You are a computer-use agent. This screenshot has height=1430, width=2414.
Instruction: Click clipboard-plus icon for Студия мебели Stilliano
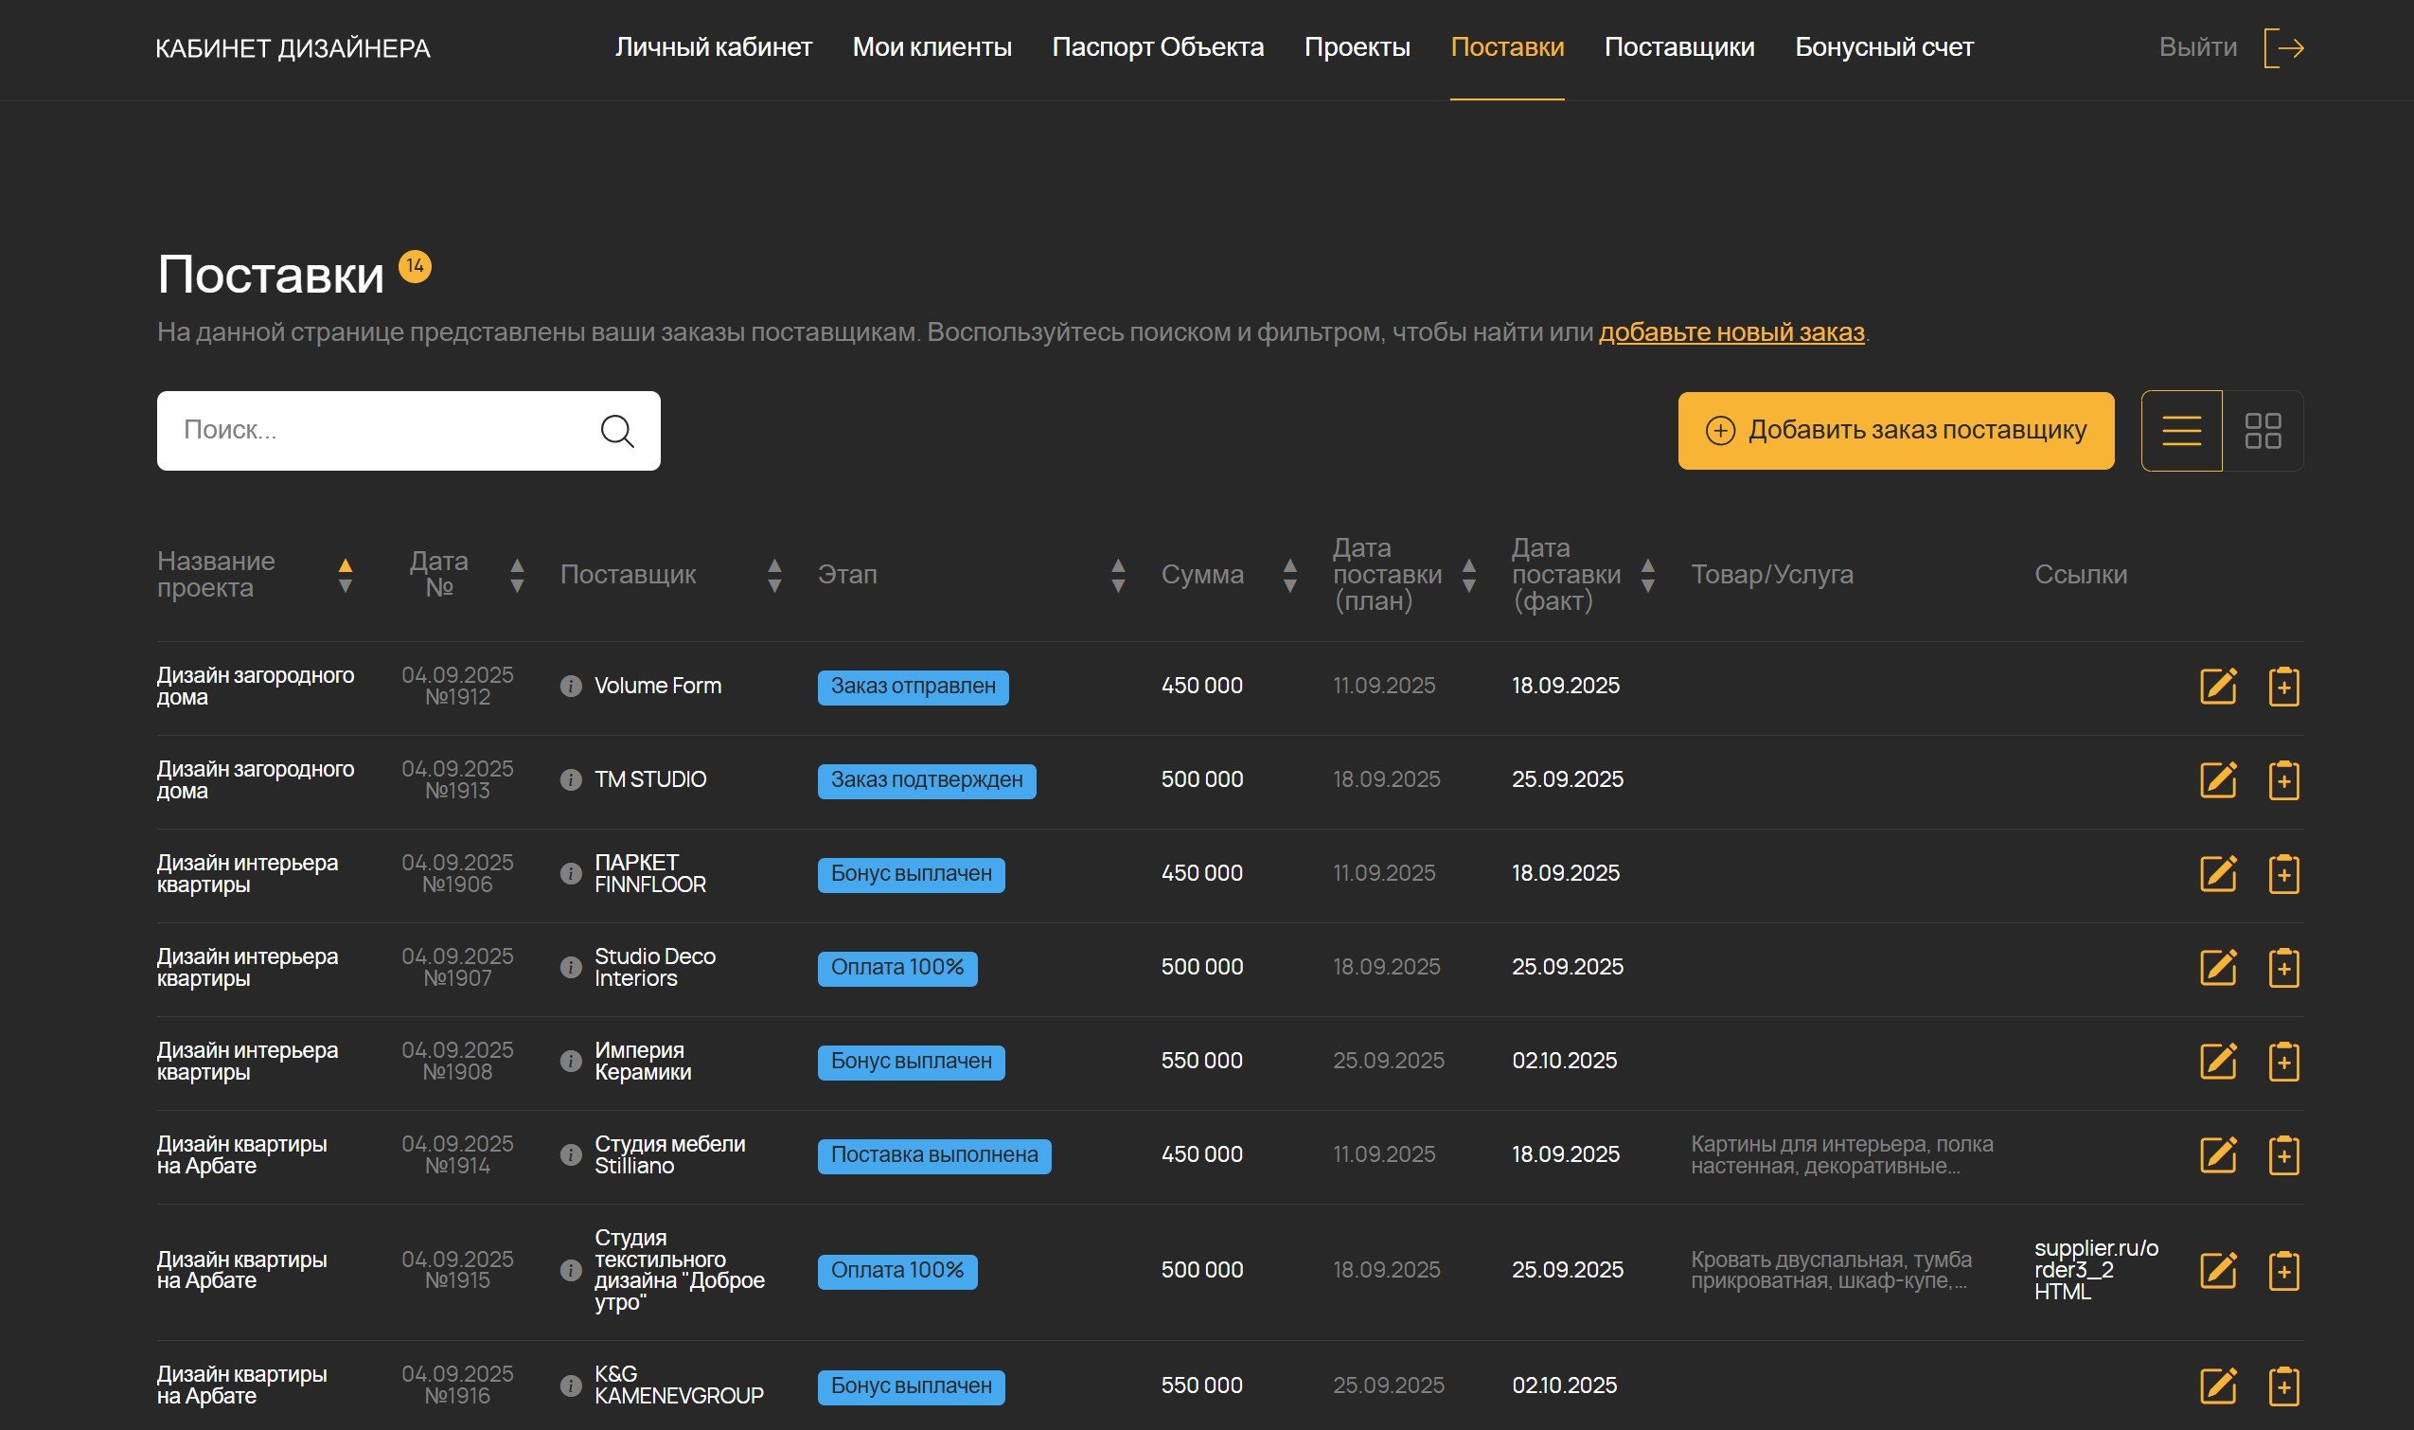pos(2283,1154)
